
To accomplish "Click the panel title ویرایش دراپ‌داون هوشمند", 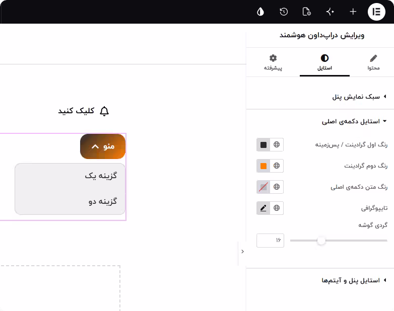I will click(322, 35).
